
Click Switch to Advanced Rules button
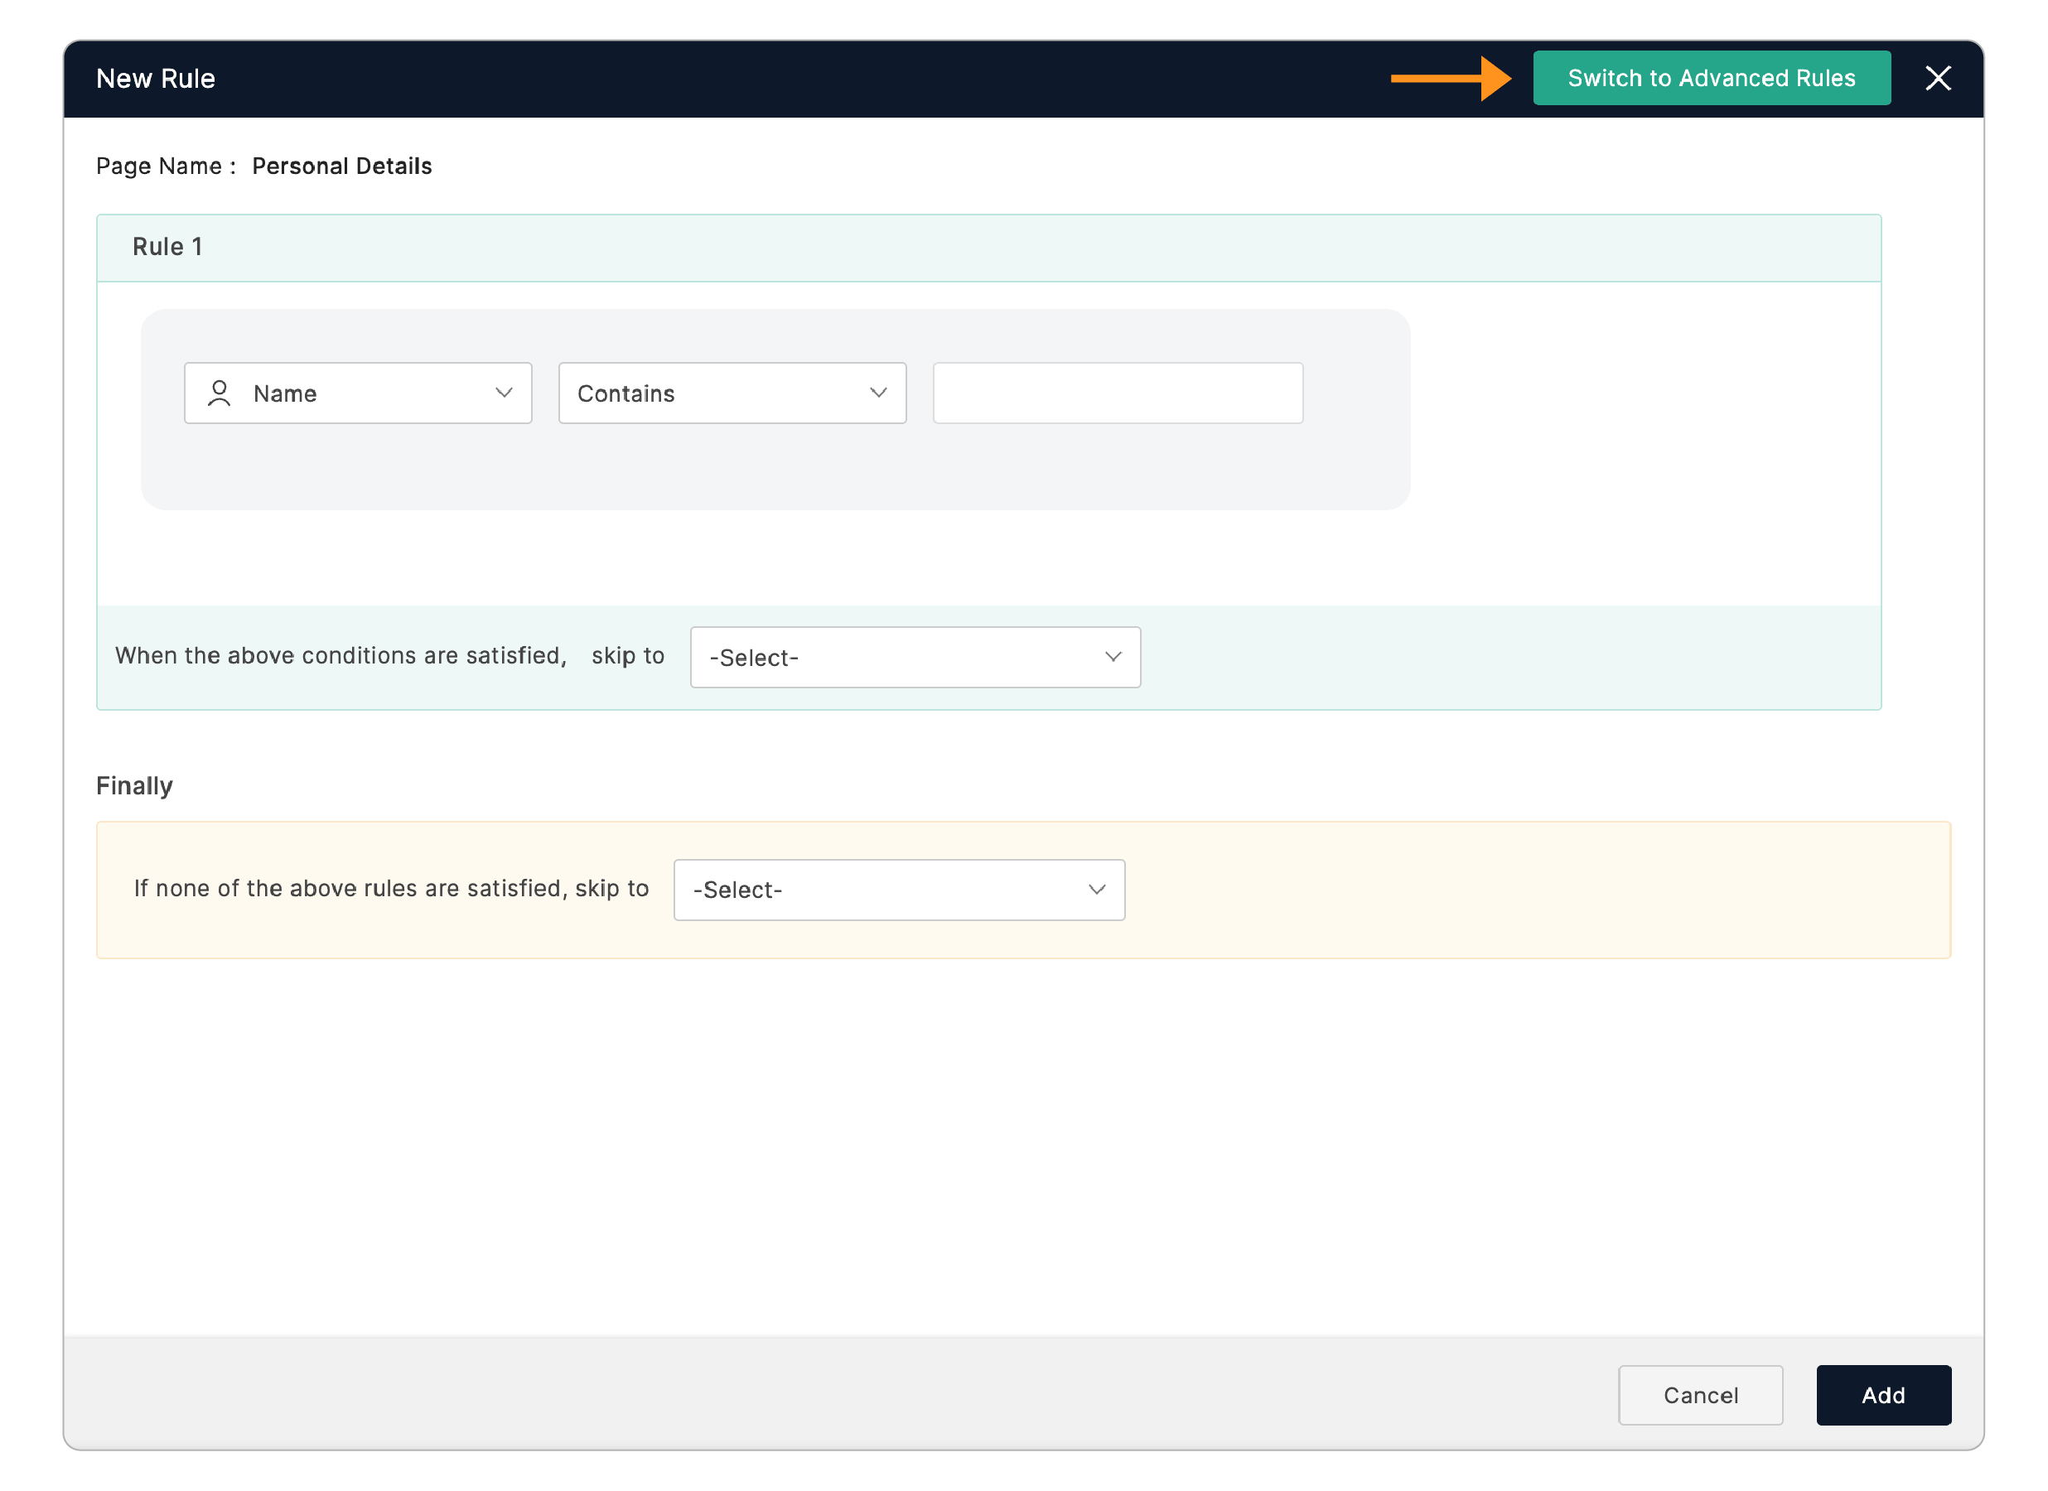[1711, 79]
